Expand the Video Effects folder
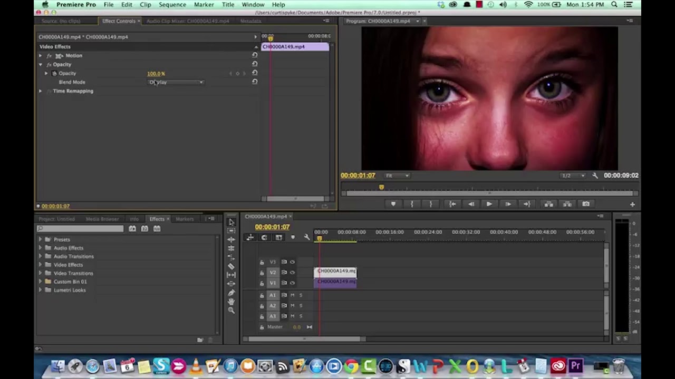 pos(40,265)
